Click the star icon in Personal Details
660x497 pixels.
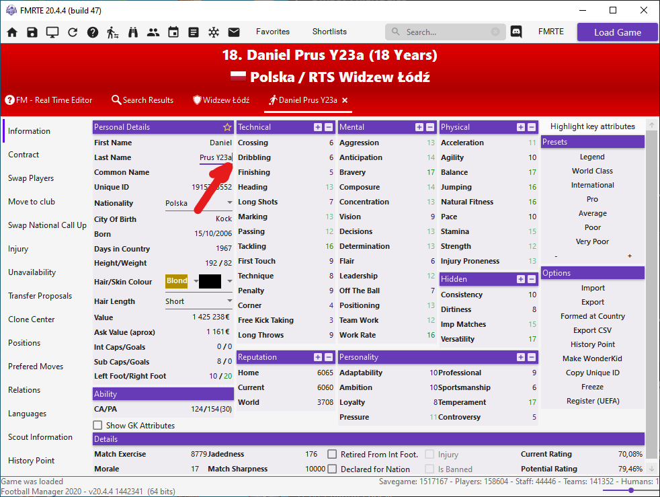click(x=227, y=127)
